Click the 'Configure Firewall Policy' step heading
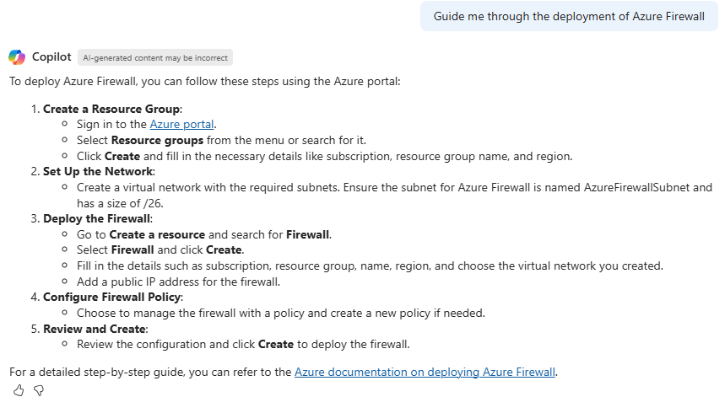This screenshot has height=413, width=725. click(x=112, y=297)
